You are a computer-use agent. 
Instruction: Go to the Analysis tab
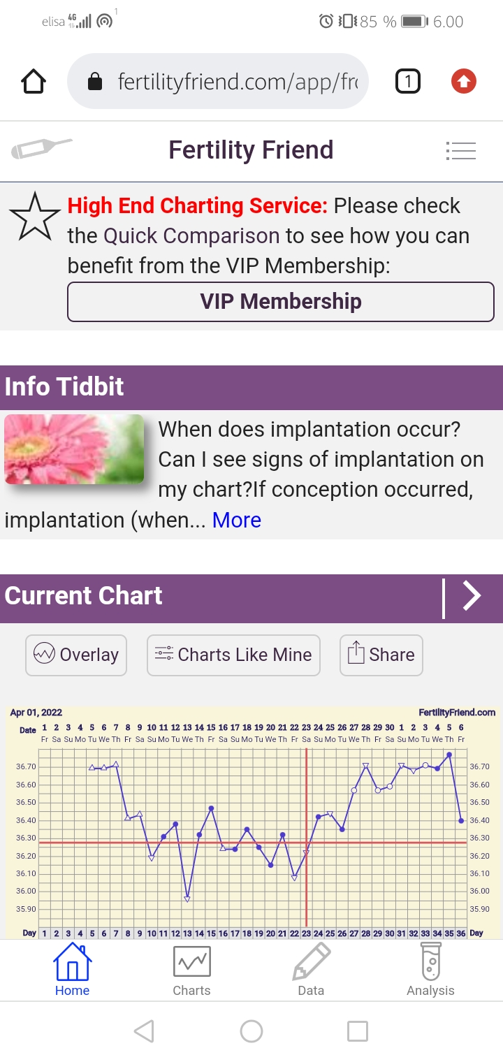tap(430, 970)
